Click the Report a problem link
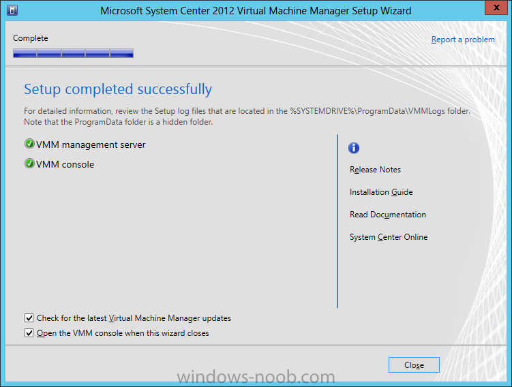The image size is (512, 387). [463, 40]
